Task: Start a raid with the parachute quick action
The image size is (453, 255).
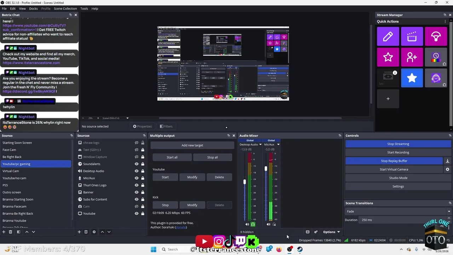Action: (x=436, y=36)
